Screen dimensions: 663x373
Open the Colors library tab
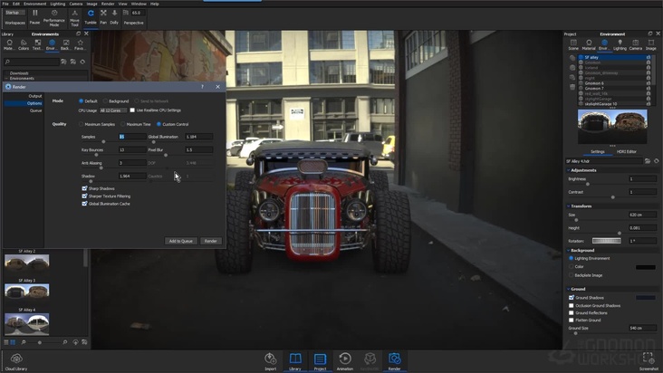(x=24, y=44)
